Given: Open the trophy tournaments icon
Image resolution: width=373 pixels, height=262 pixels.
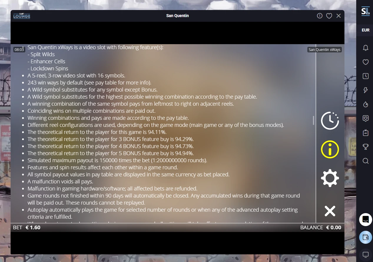Looking at the screenshot, I should 366,147.
